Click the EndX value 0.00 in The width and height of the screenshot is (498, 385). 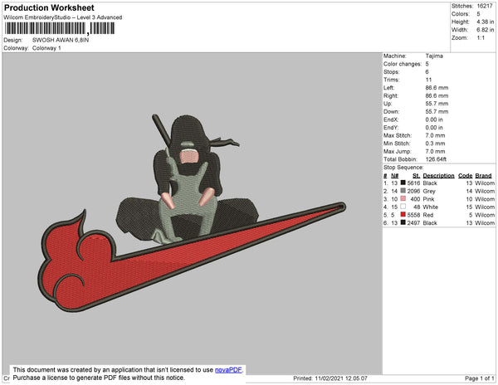tap(434, 119)
